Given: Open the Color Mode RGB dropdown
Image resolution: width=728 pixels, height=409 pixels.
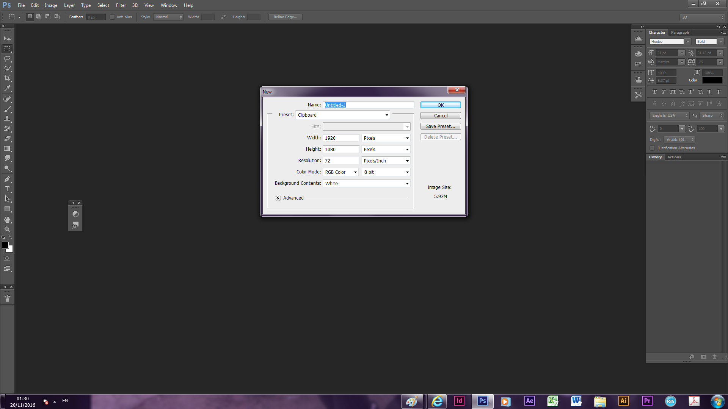Looking at the screenshot, I should [340, 172].
